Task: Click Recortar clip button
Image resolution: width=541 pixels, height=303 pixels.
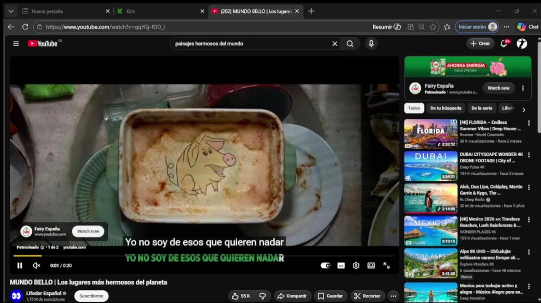Action: point(367,296)
